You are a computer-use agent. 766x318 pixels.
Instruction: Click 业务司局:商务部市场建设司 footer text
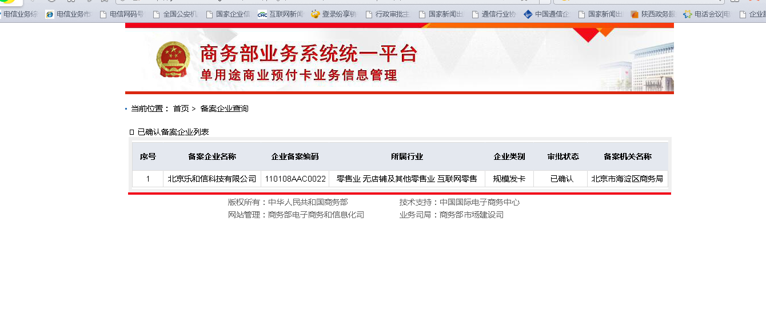[x=452, y=215]
